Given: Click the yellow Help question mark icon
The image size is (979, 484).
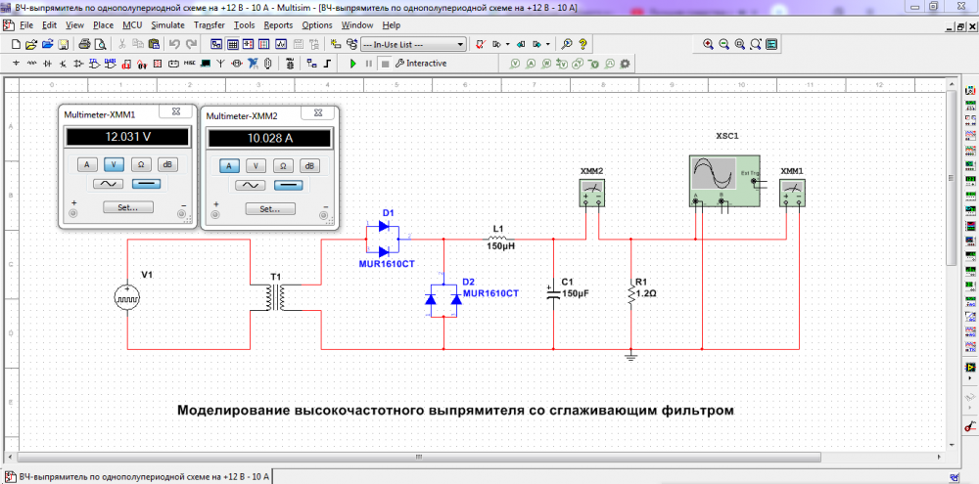Looking at the screenshot, I should point(583,44).
